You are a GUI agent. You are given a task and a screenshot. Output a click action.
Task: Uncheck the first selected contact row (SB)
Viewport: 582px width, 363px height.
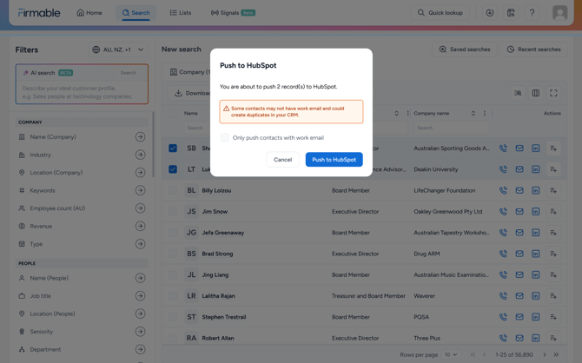click(x=173, y=148)
